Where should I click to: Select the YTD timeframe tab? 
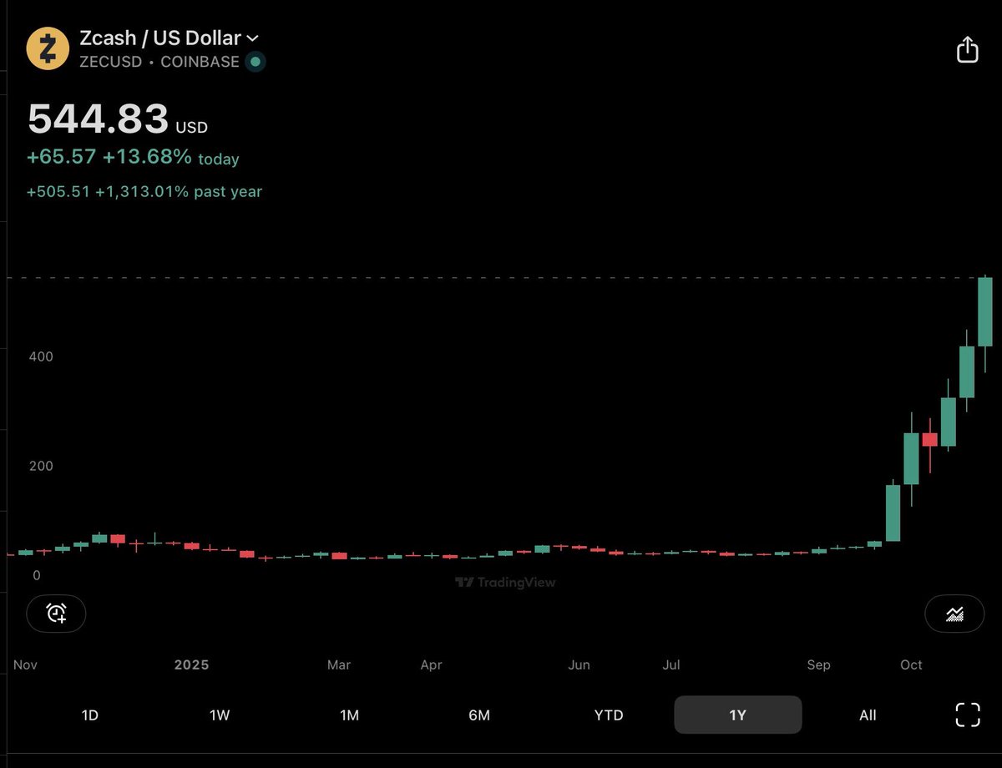pos(609,715)
